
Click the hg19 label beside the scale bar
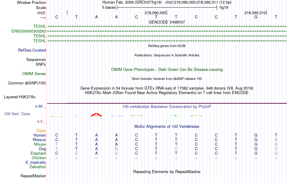224,8
